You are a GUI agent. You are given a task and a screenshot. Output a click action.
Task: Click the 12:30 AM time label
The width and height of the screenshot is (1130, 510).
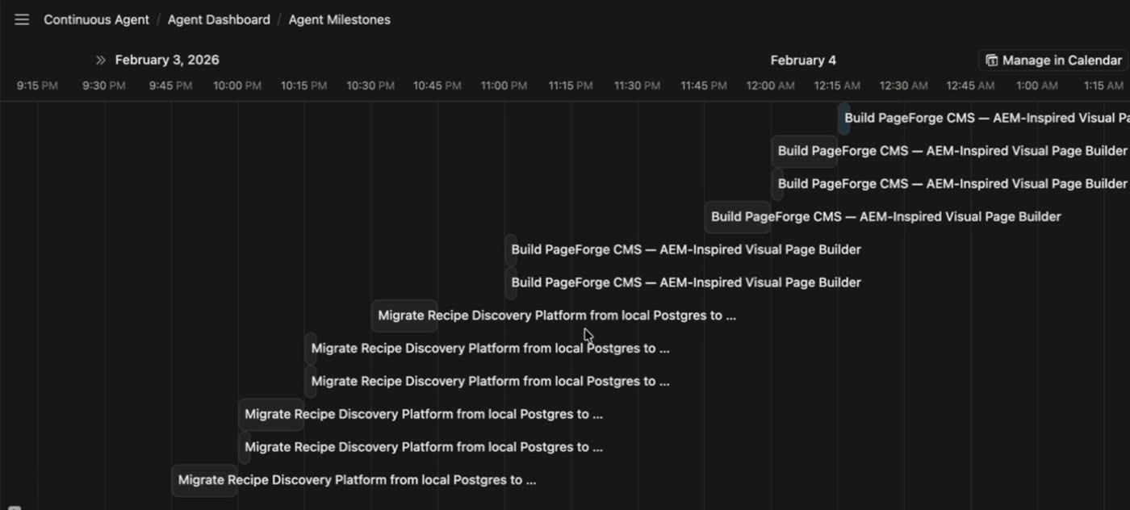[x=904, y=86]
